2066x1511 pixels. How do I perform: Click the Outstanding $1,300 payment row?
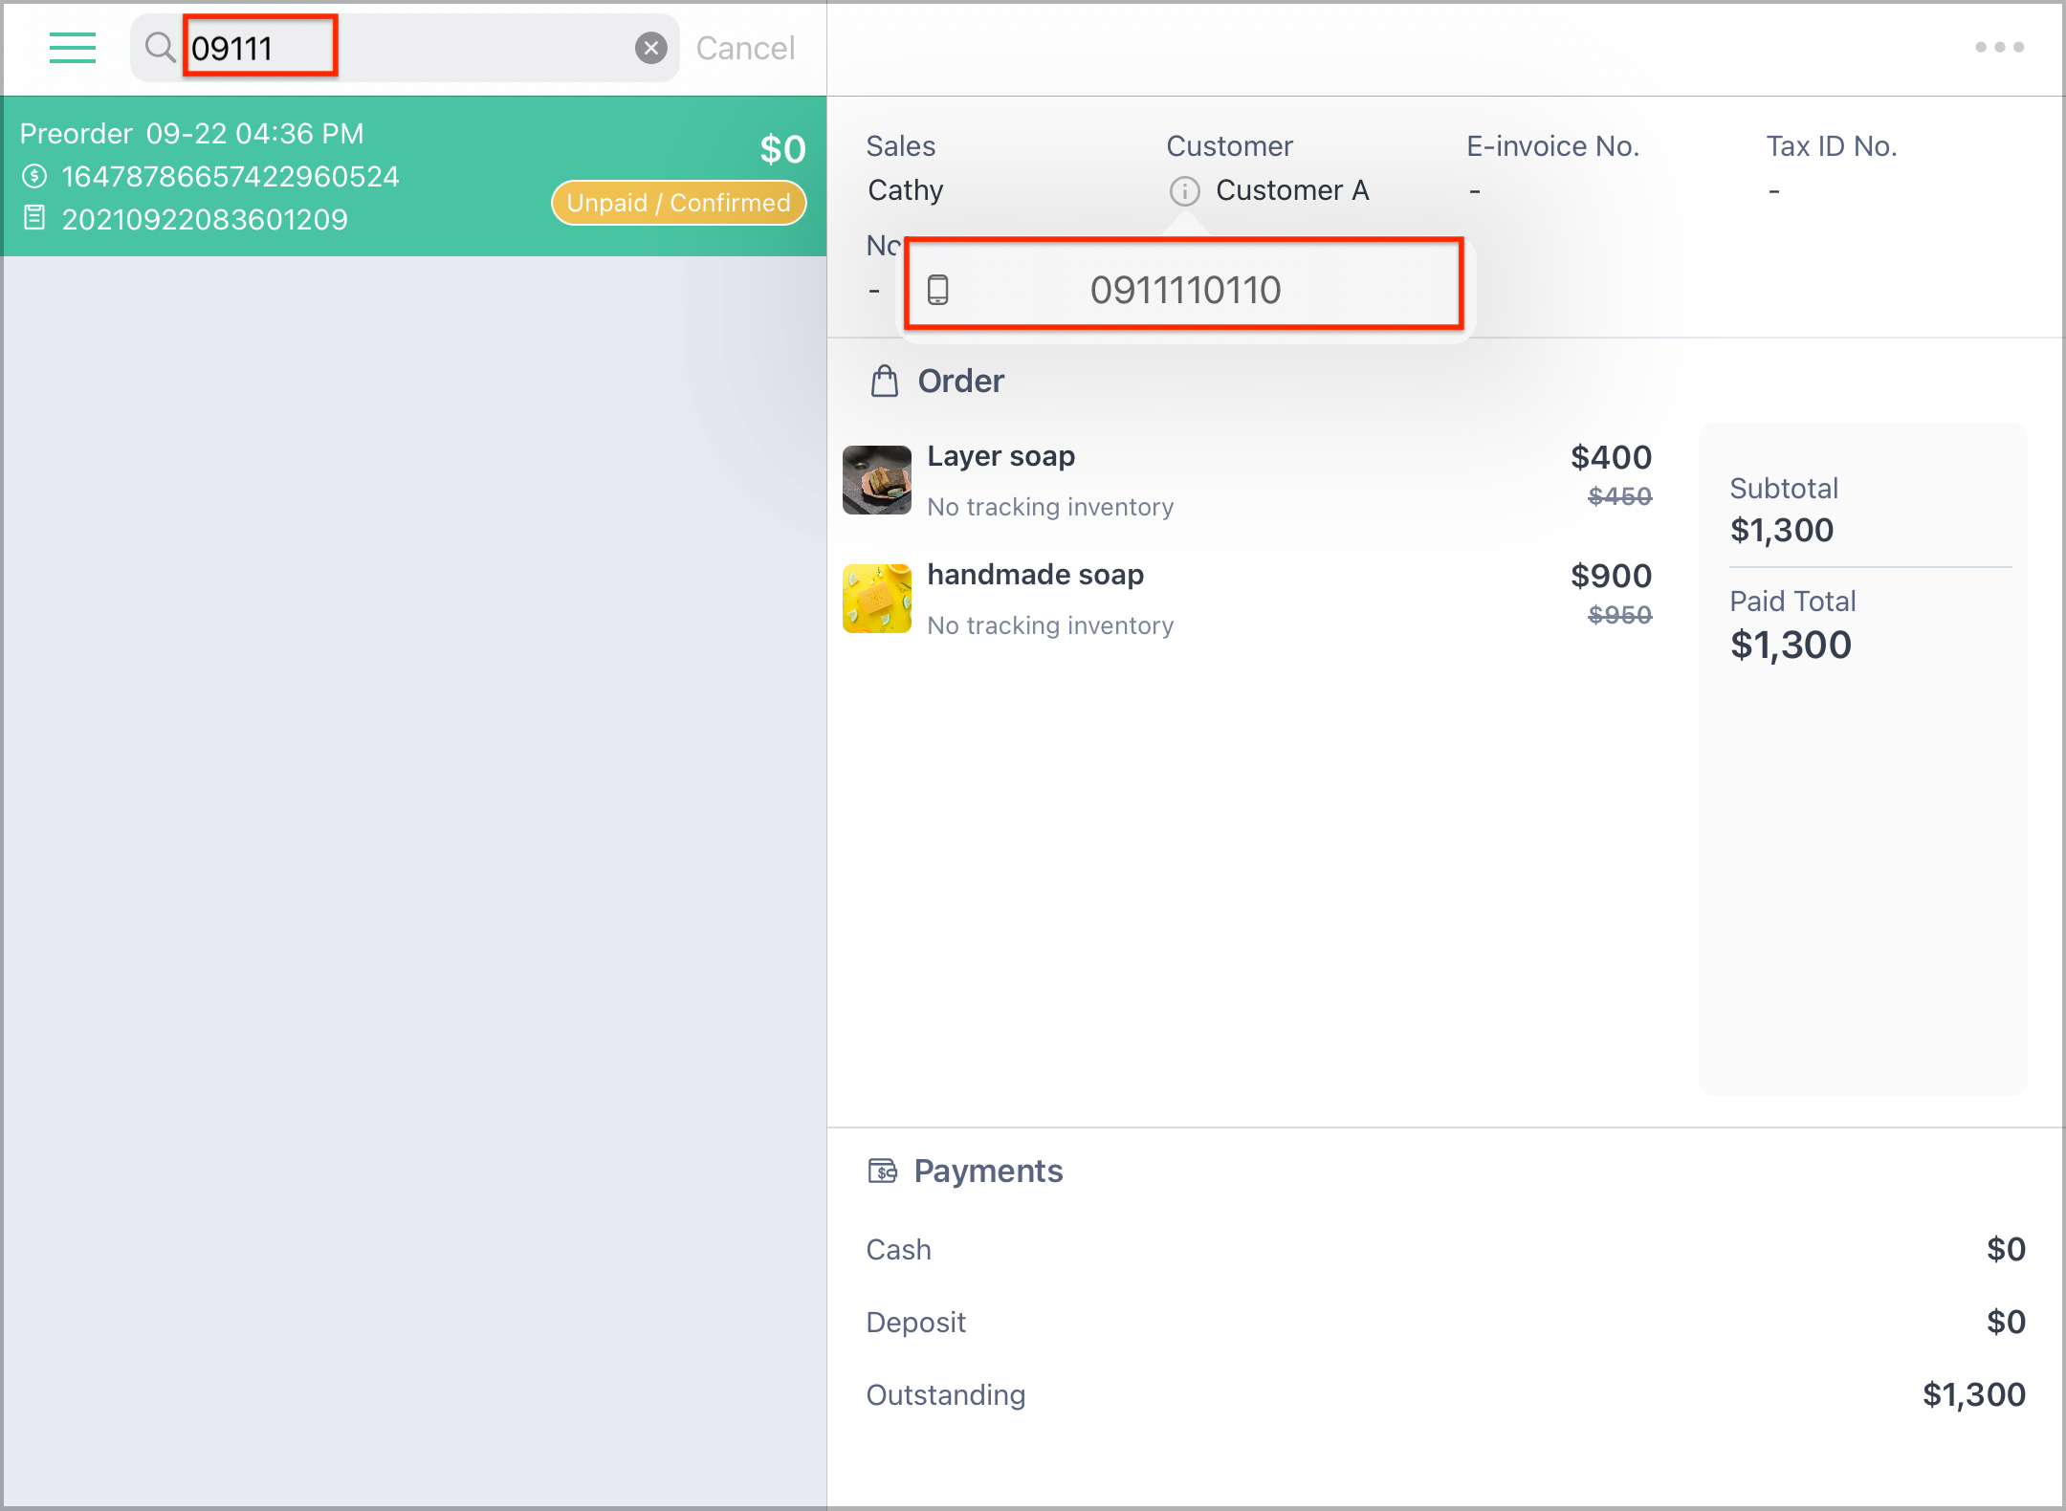tap(1445, 1394)
